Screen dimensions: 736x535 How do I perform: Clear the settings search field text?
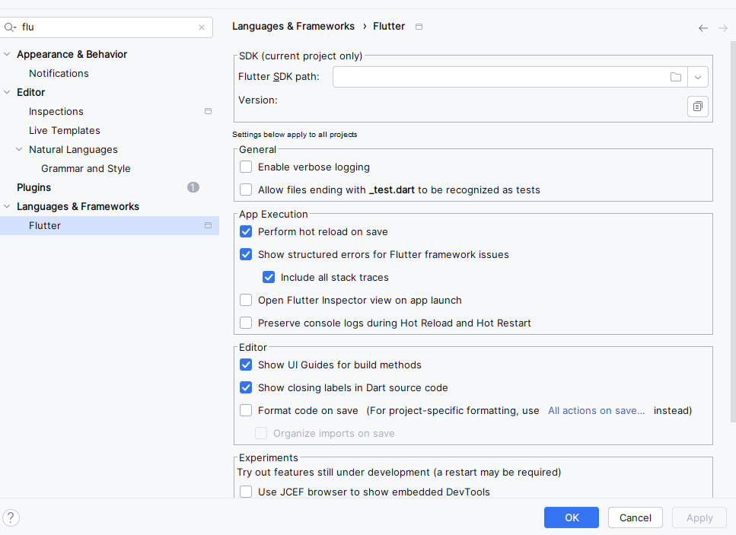point(202,27)
